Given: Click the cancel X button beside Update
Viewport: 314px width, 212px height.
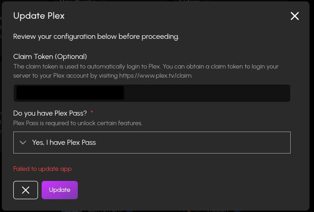Looking at the screenshot, I should pos(26,190).
